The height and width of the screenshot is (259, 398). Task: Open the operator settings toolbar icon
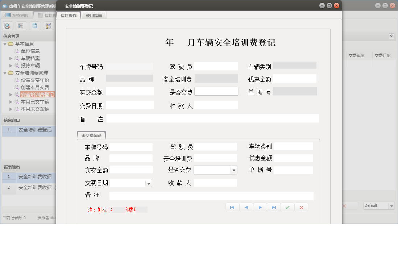(x=48, y=26)
